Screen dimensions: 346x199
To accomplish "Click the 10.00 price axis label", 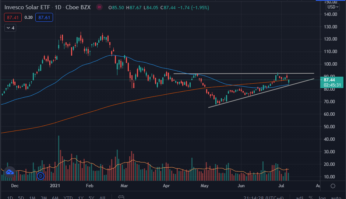I will (x=329, y=177).
